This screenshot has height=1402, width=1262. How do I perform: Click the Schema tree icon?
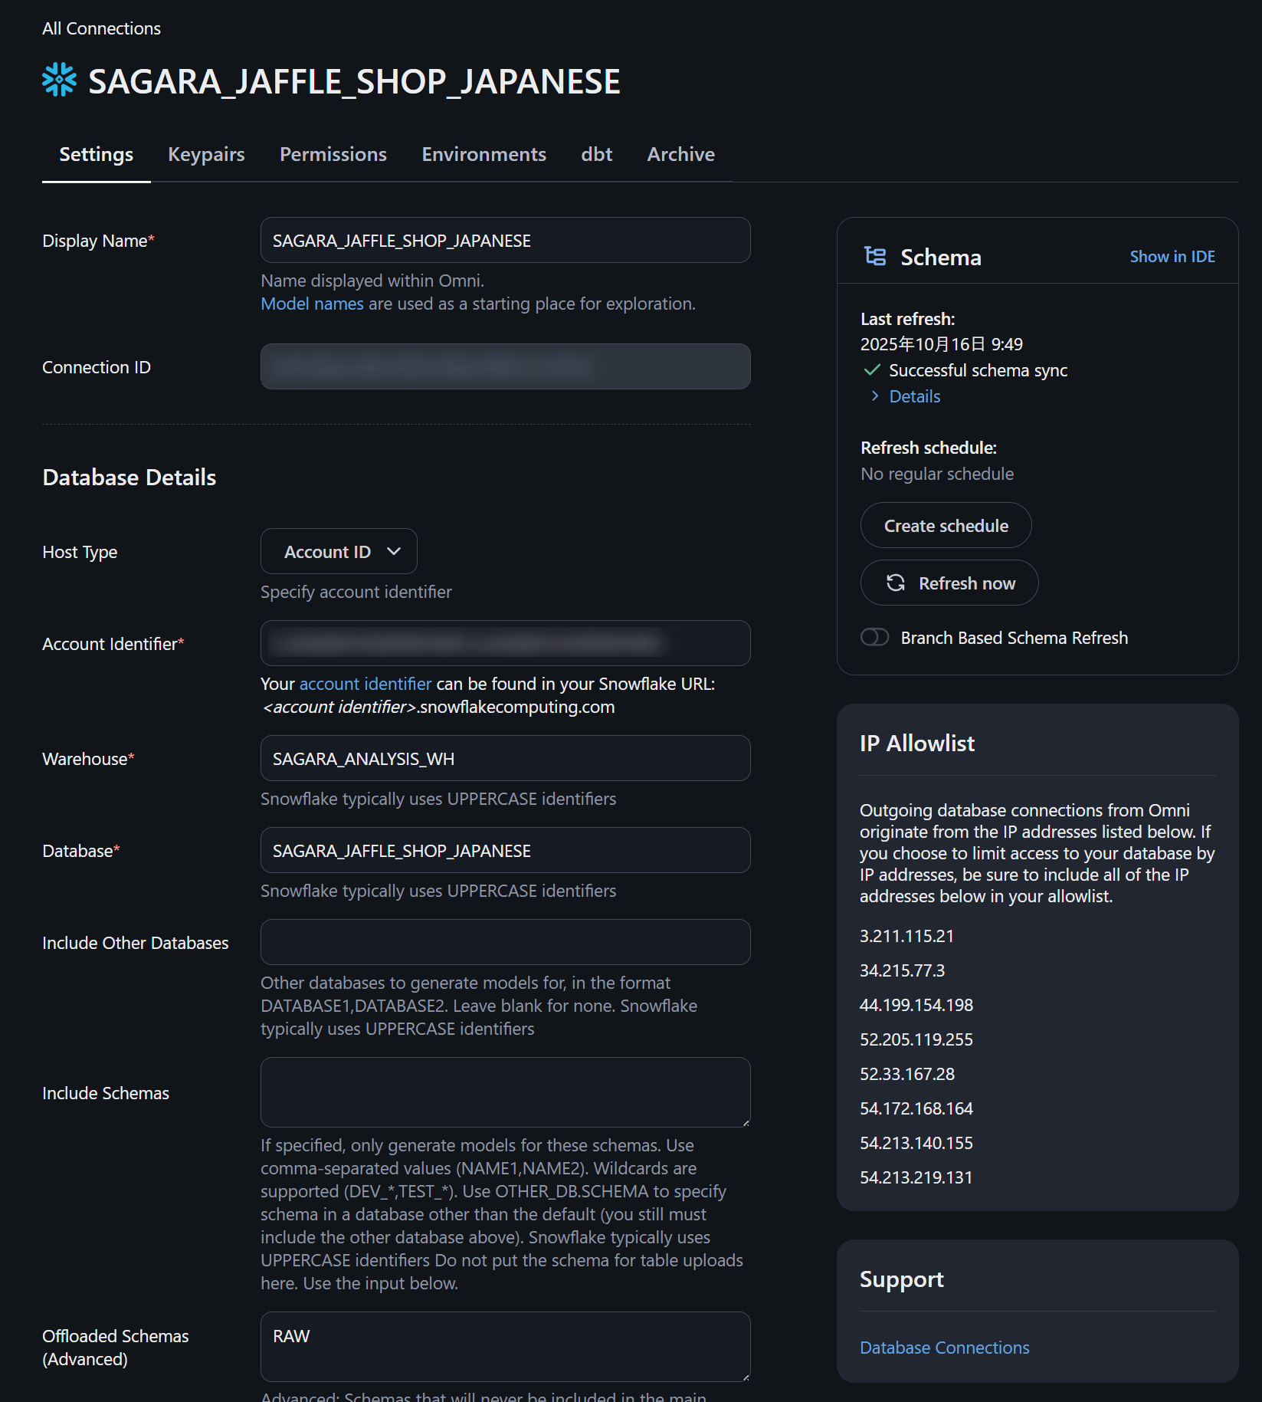875,256
